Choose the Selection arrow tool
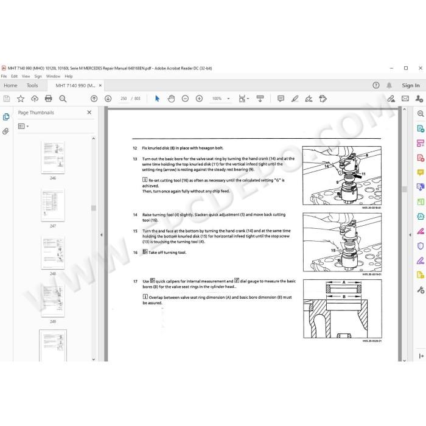 (x=157, y=99)
